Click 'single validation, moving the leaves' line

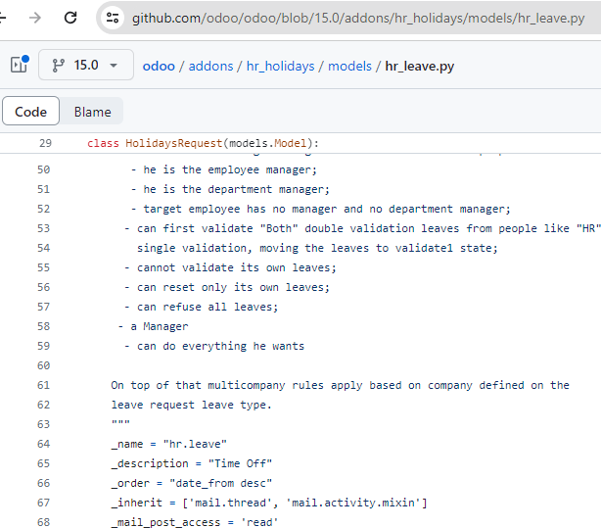point(317,248)
